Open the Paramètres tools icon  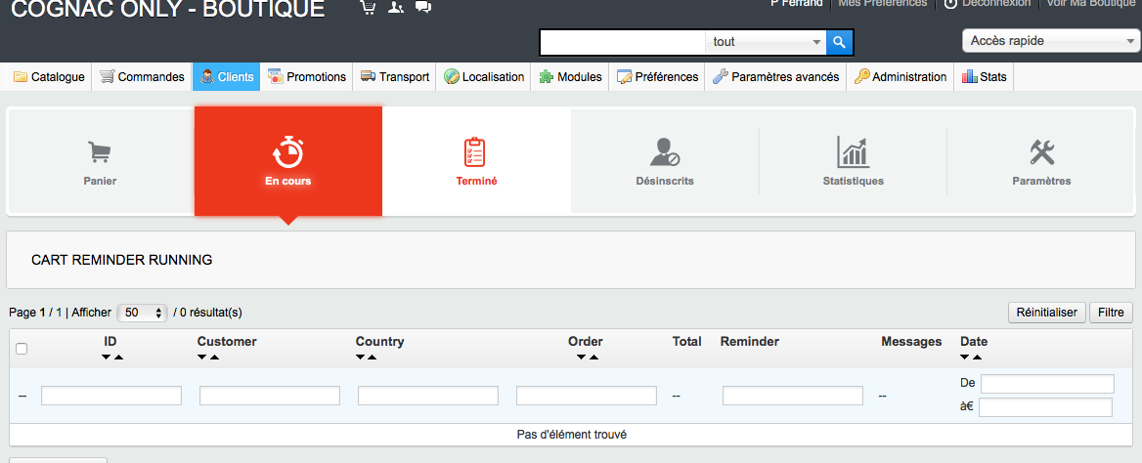(1042, 153)
